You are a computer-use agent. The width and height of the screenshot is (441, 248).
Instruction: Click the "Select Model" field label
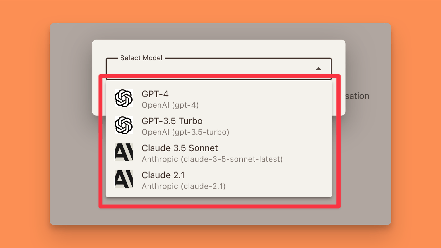[141, 58]
